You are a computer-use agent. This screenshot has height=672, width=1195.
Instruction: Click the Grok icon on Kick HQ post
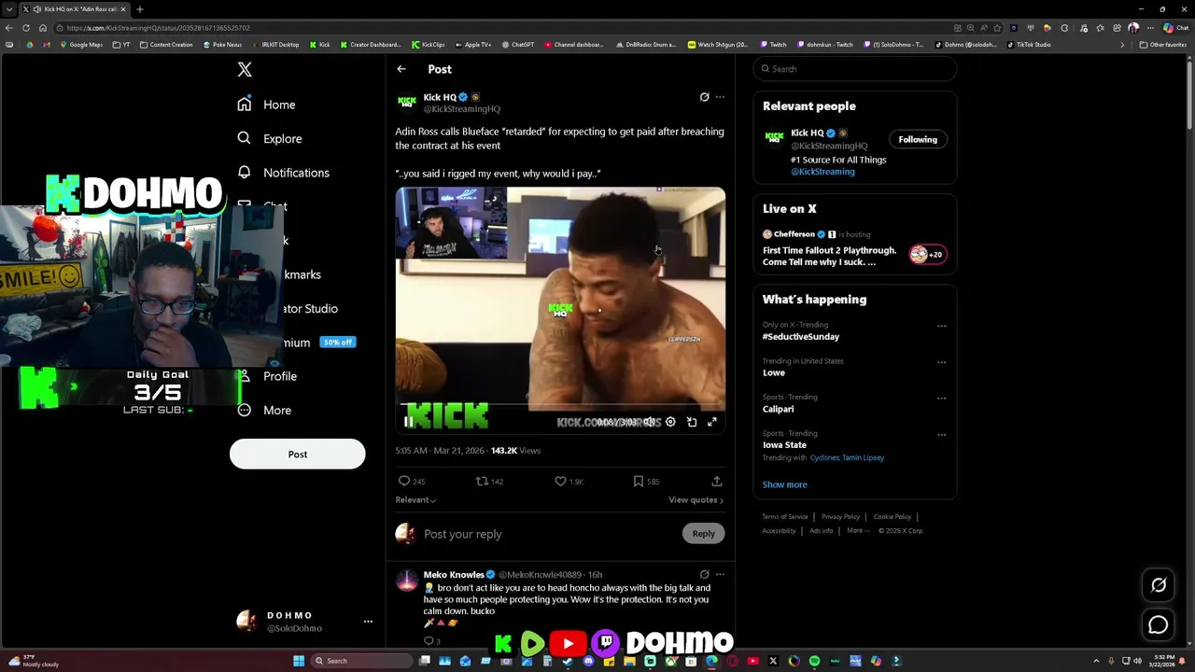click(x=705, y=97)
